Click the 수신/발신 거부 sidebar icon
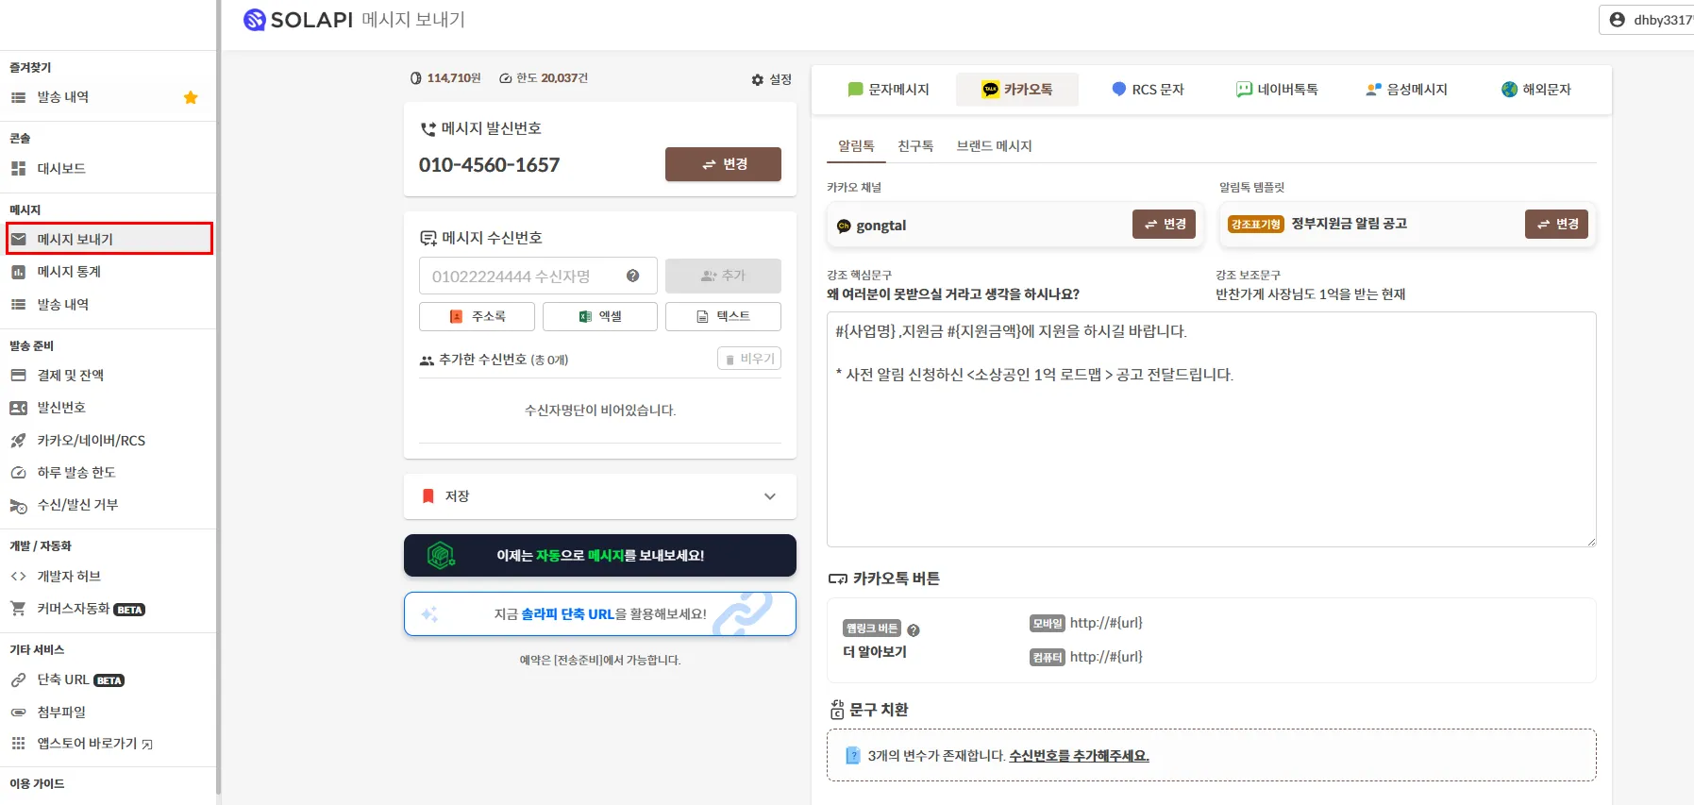The height and width of the screenshot is (805, 1694). tap(18, 505)
